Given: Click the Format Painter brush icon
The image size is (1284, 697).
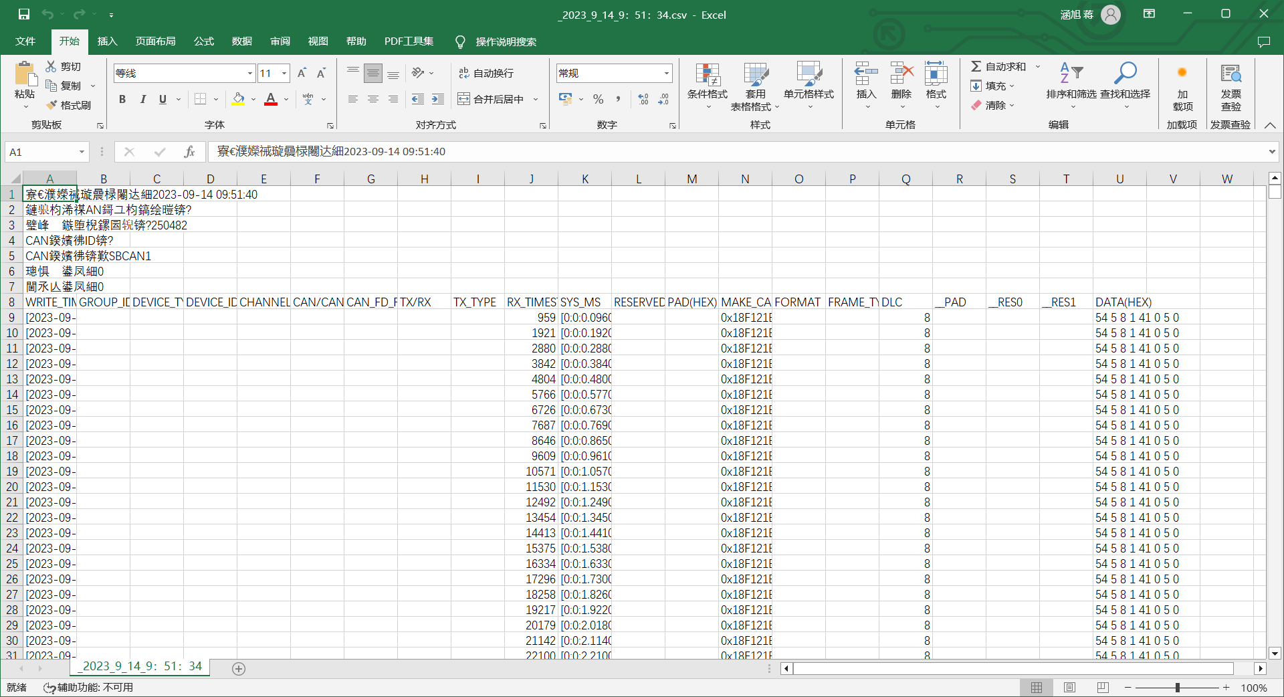Looking at the screenshot, I should click(x=52, y=105).
